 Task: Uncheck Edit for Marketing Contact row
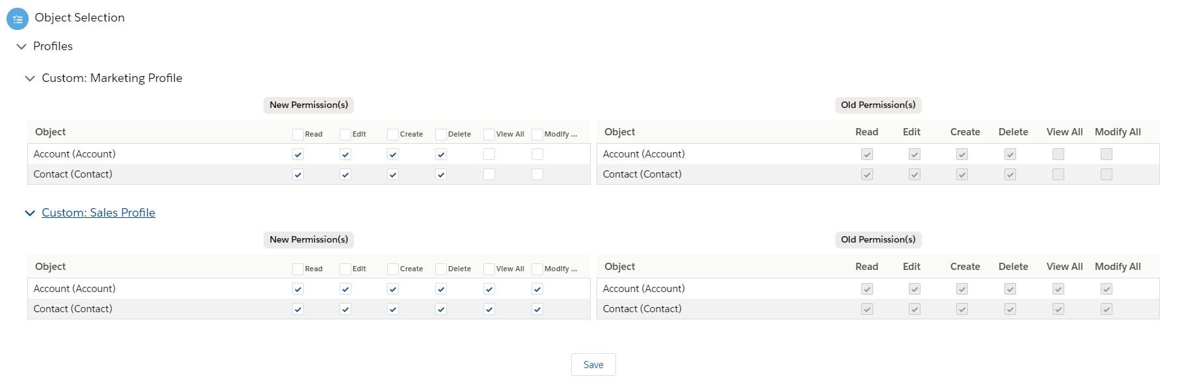tap(345, 174)
